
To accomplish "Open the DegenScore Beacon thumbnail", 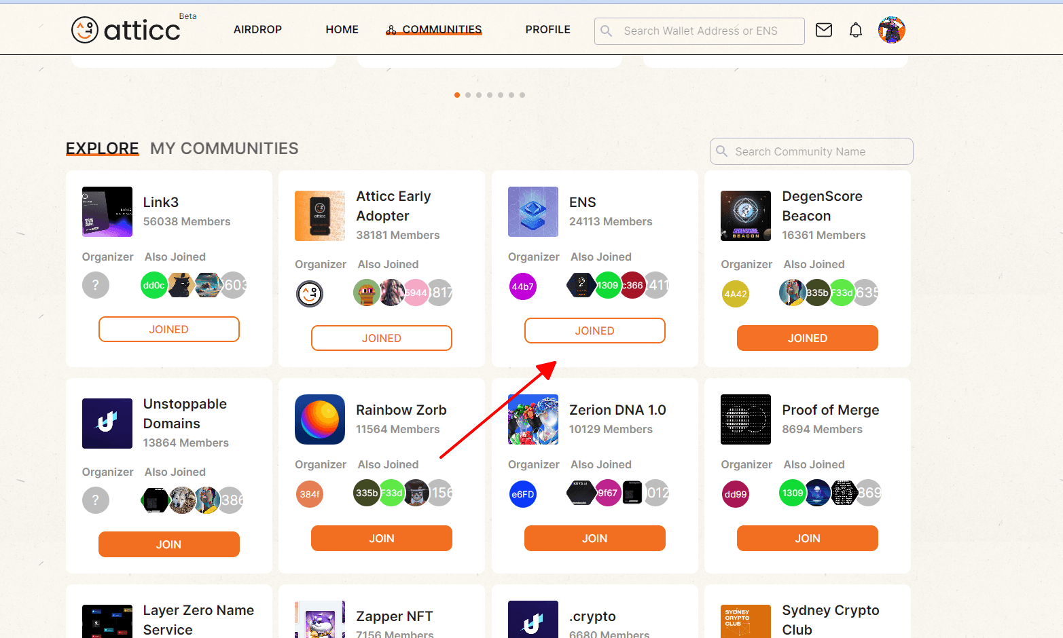I will 746,216.
